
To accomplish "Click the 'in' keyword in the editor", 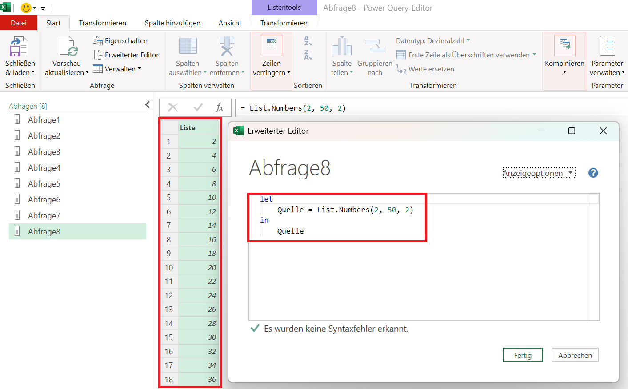I will pos(264,220).
